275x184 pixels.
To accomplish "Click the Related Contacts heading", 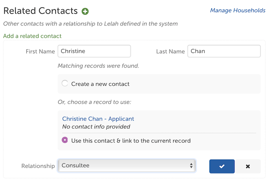I will [x=40, y=11].
